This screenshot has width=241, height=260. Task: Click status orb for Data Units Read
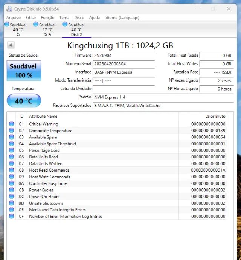click(x=11, y=157)
